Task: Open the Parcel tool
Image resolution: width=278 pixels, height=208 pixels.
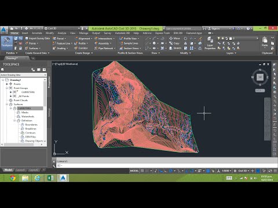Action: coord(59,38)
